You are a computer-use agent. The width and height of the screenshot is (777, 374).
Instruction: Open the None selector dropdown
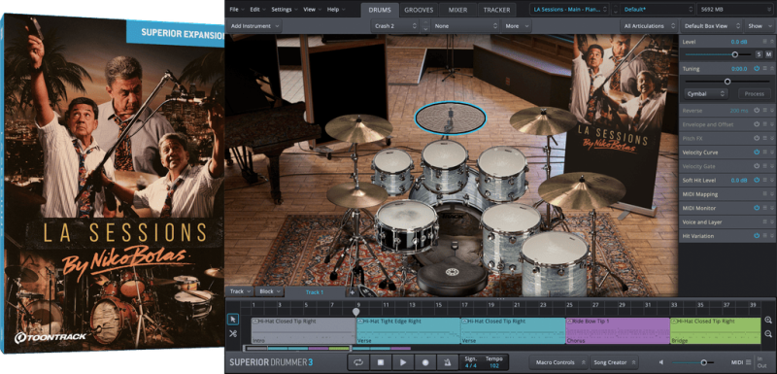point(465,26)
